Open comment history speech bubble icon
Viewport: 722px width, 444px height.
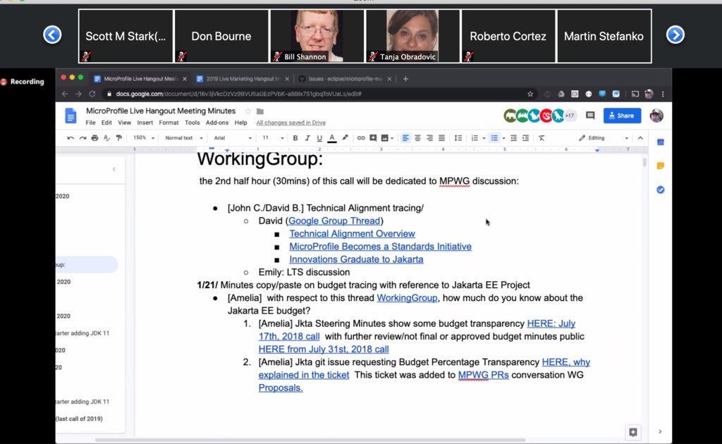(x=590, y=116)
